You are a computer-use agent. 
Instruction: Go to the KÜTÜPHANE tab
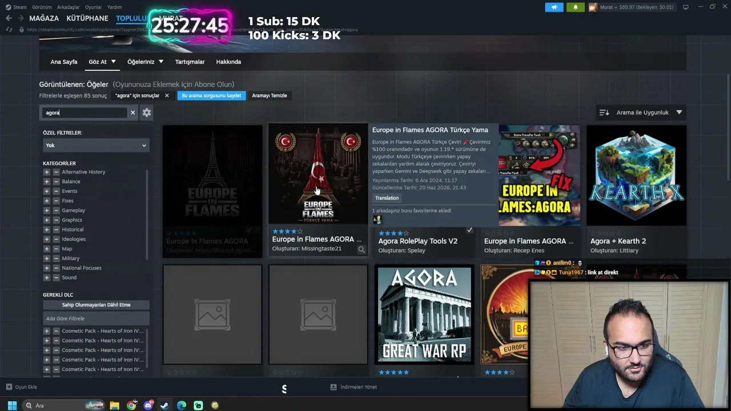pyautogui.click(x=87, y=18)
